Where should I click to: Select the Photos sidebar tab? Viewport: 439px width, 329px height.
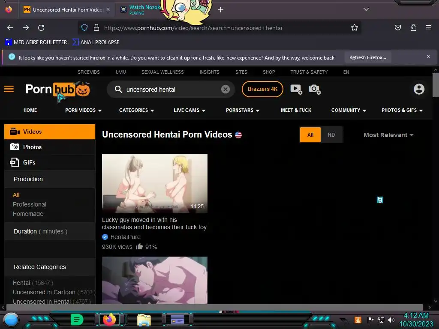point(50,147)
